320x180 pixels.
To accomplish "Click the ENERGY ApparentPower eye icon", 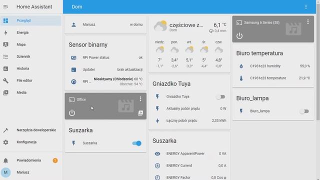I will (157, 154).
